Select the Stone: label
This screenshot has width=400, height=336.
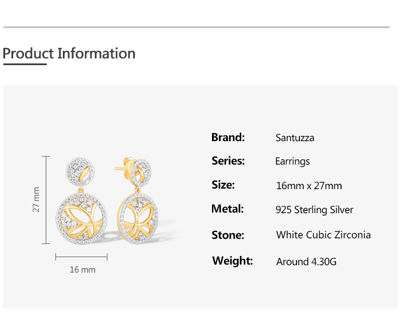click(227, 235)
